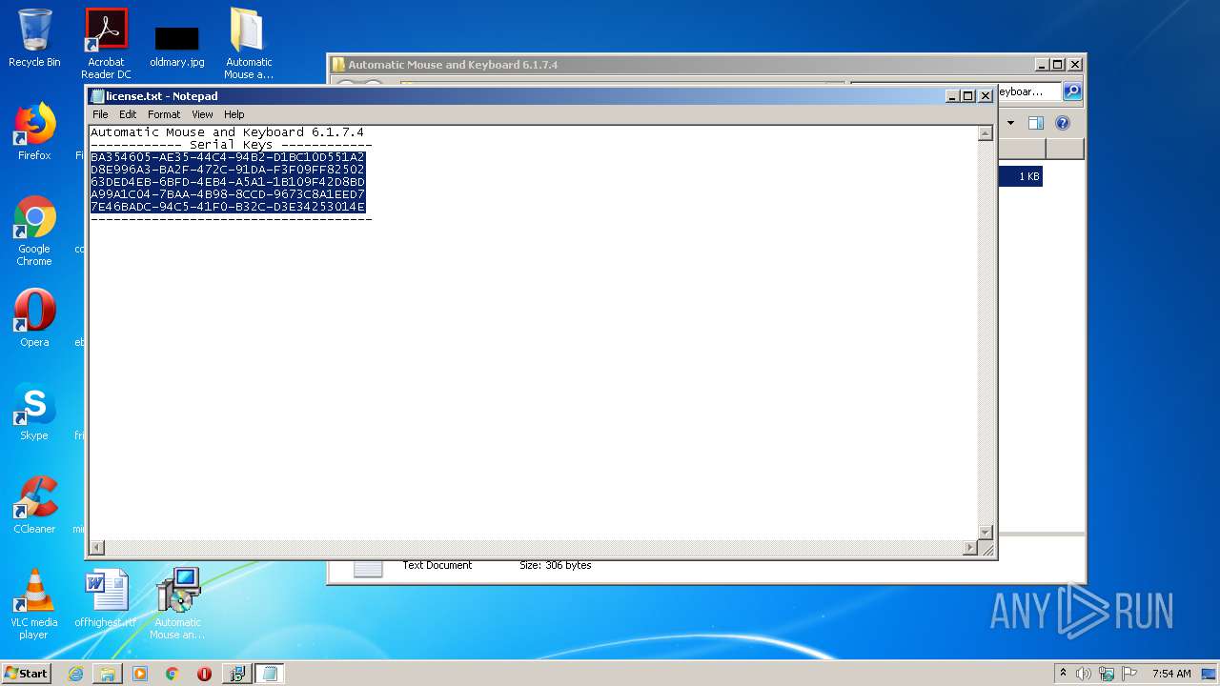Show hidden tray icons arrow
Screen dimensions: 1220x686
(x=1063, y=674)
